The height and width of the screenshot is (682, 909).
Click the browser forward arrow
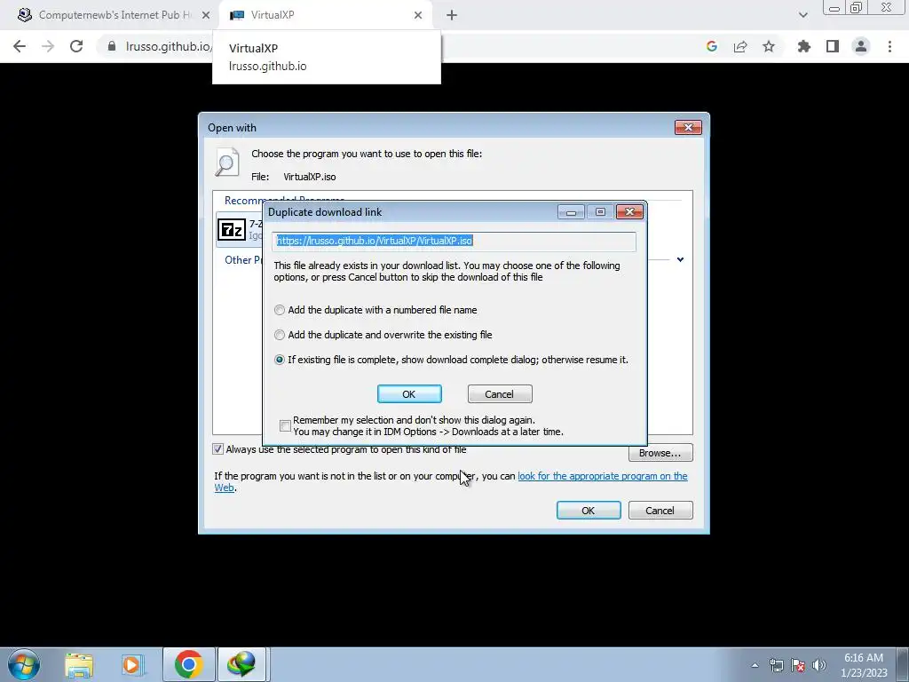point(48,46)
